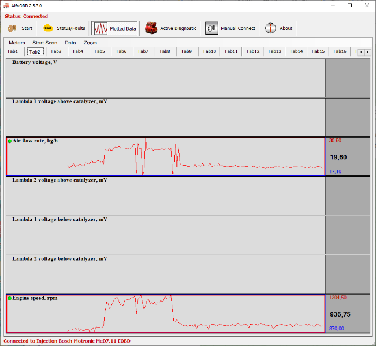Screen dimensions: 376x346
Task: Switch to Tab7
Action: point(143,51)
